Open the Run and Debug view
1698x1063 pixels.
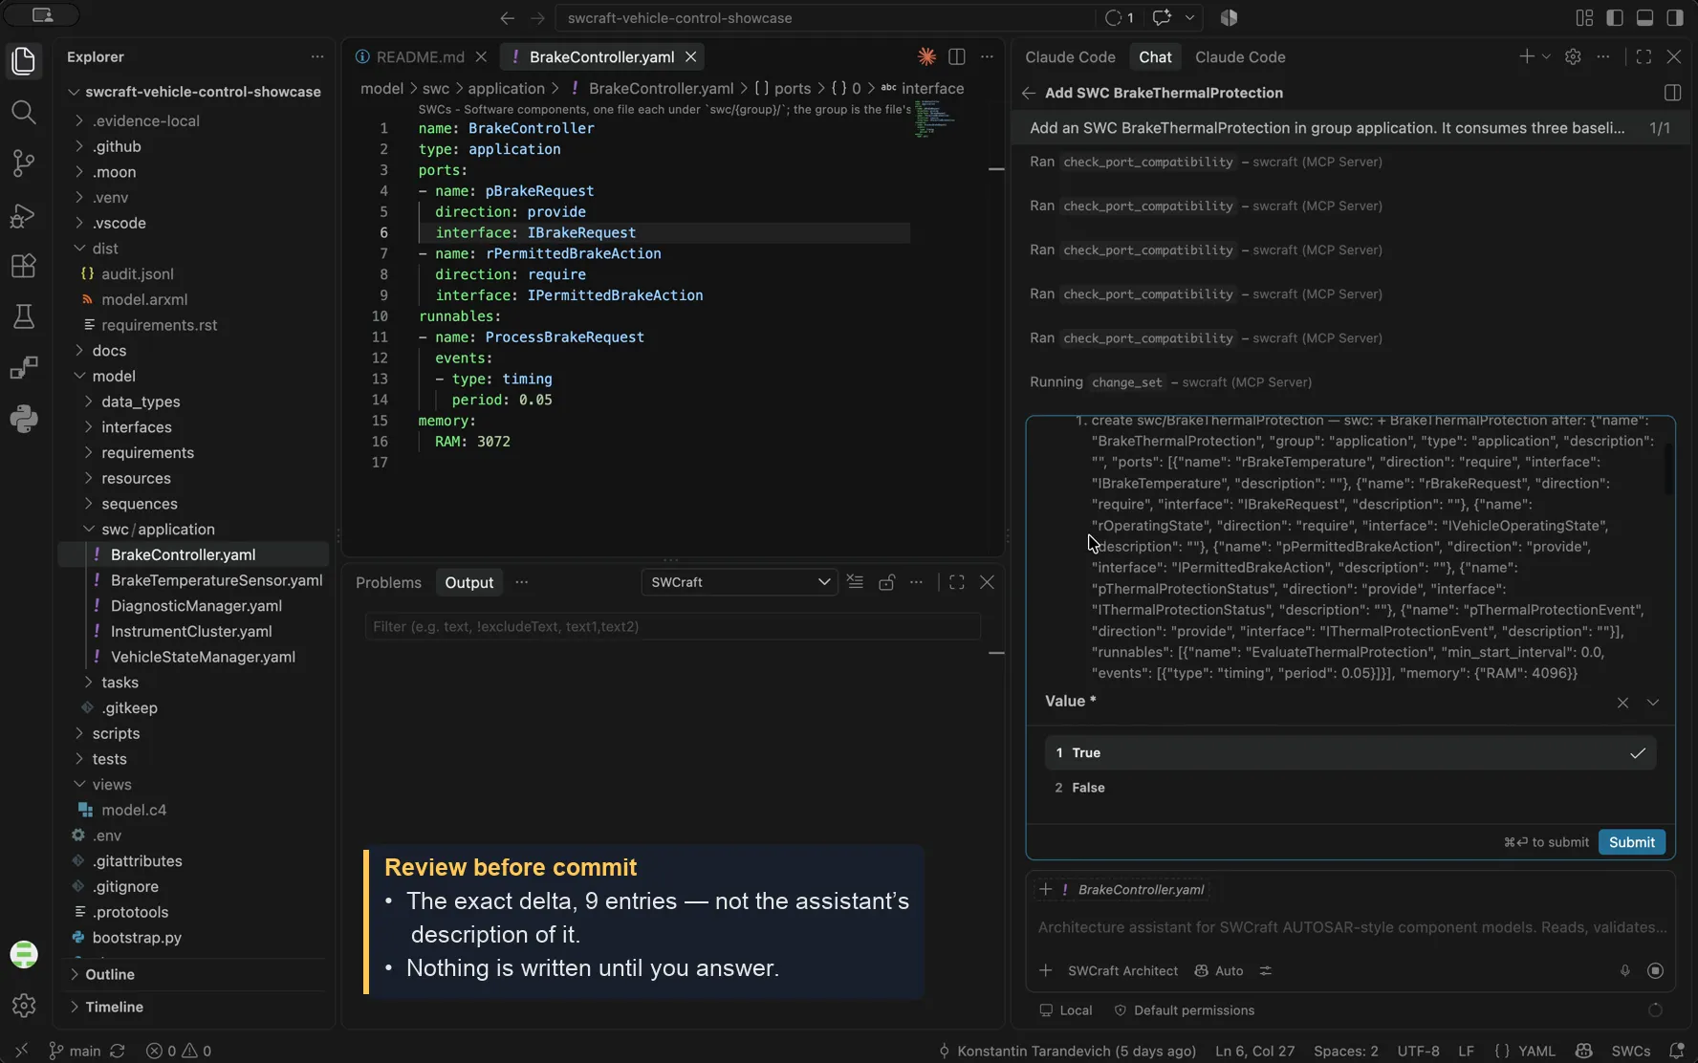point(24,215)
